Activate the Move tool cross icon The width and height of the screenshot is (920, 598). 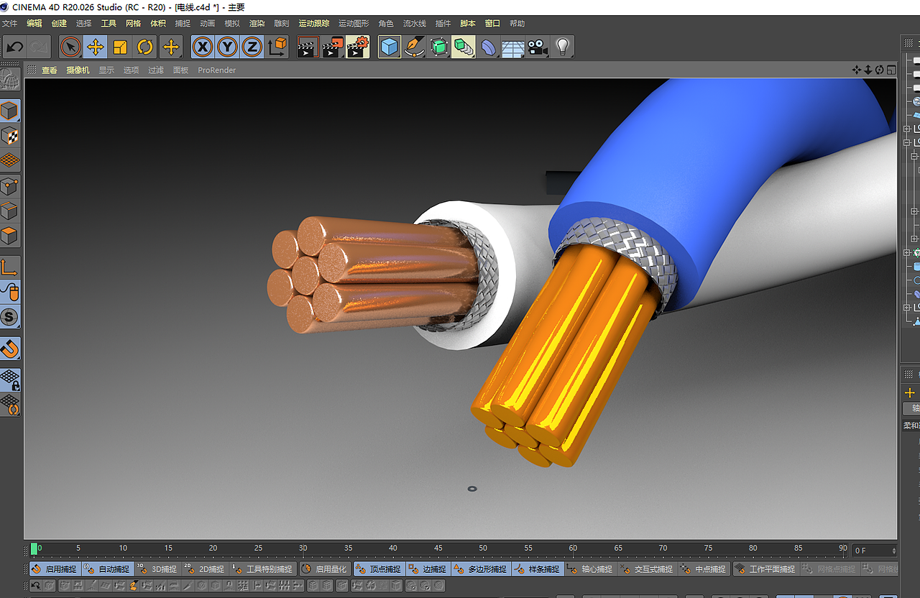coord(95,47)
